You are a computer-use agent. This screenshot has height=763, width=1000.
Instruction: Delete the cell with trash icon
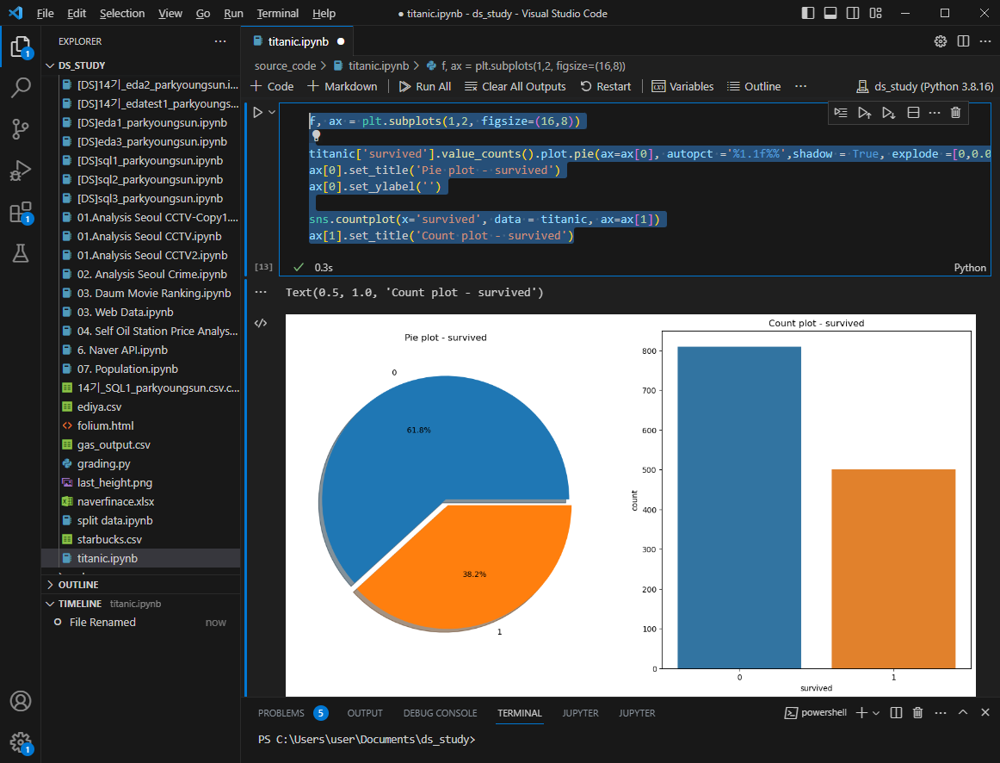point(955,113)
